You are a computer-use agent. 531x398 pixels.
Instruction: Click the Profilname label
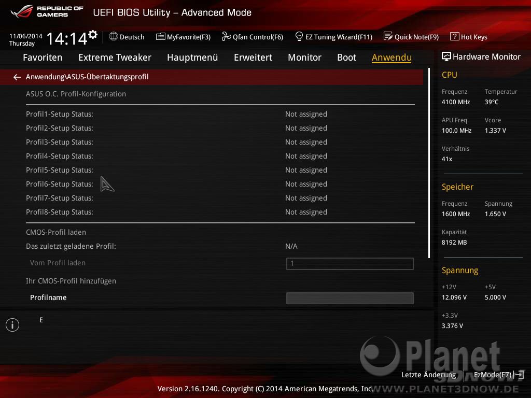48,297
